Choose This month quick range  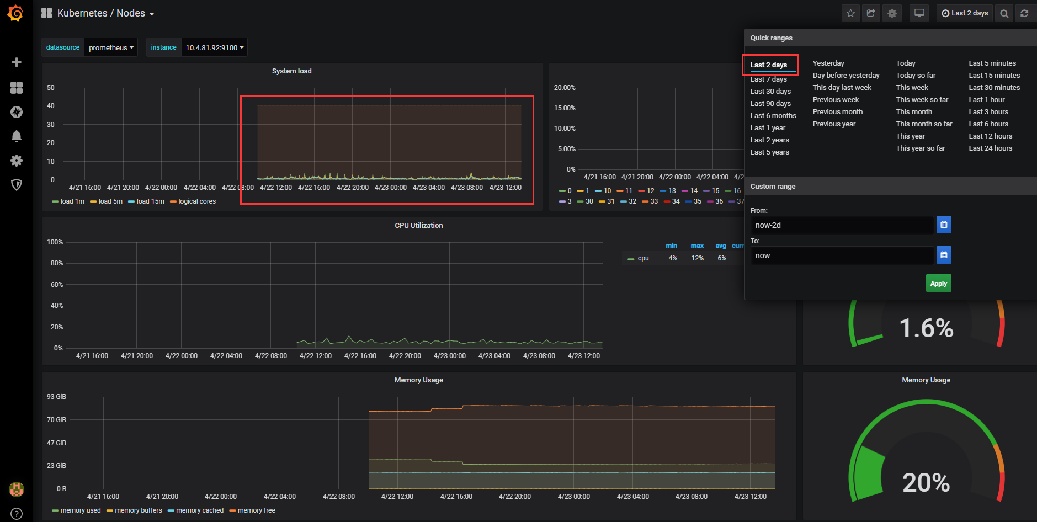click(914, 112)
